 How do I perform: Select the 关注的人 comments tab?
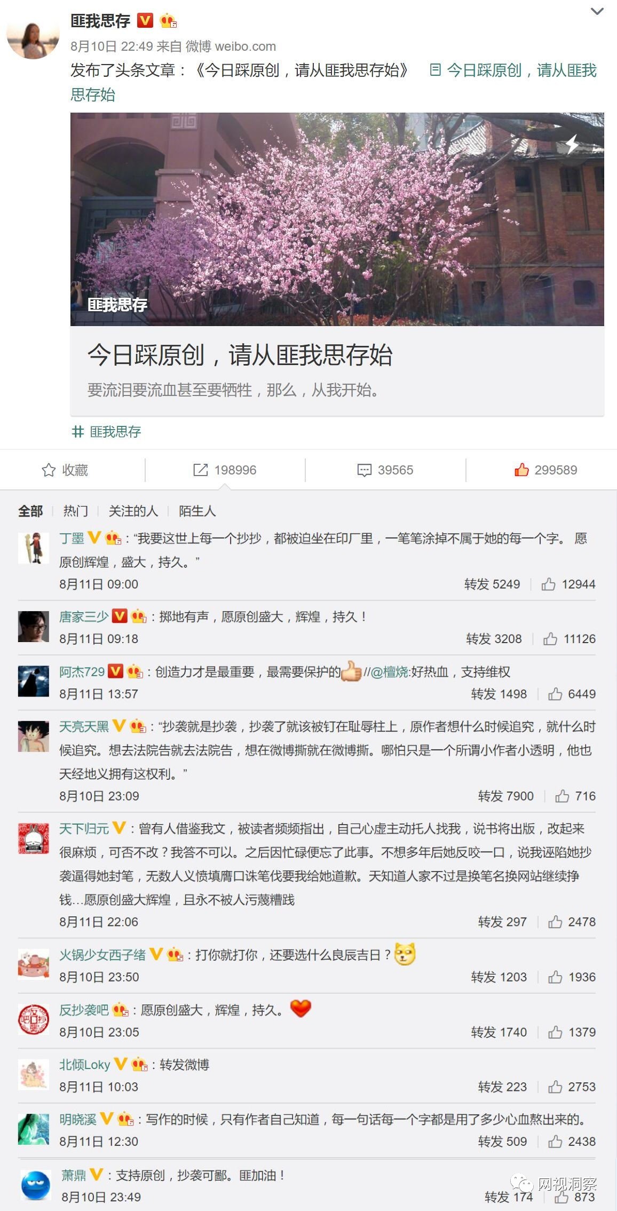pos(133,511)
